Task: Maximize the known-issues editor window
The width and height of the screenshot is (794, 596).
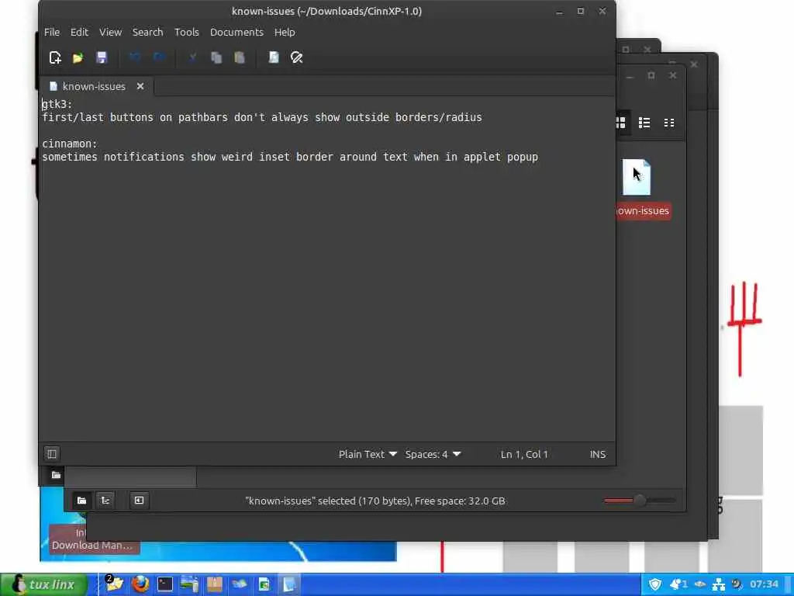Action: coord(581,11)
